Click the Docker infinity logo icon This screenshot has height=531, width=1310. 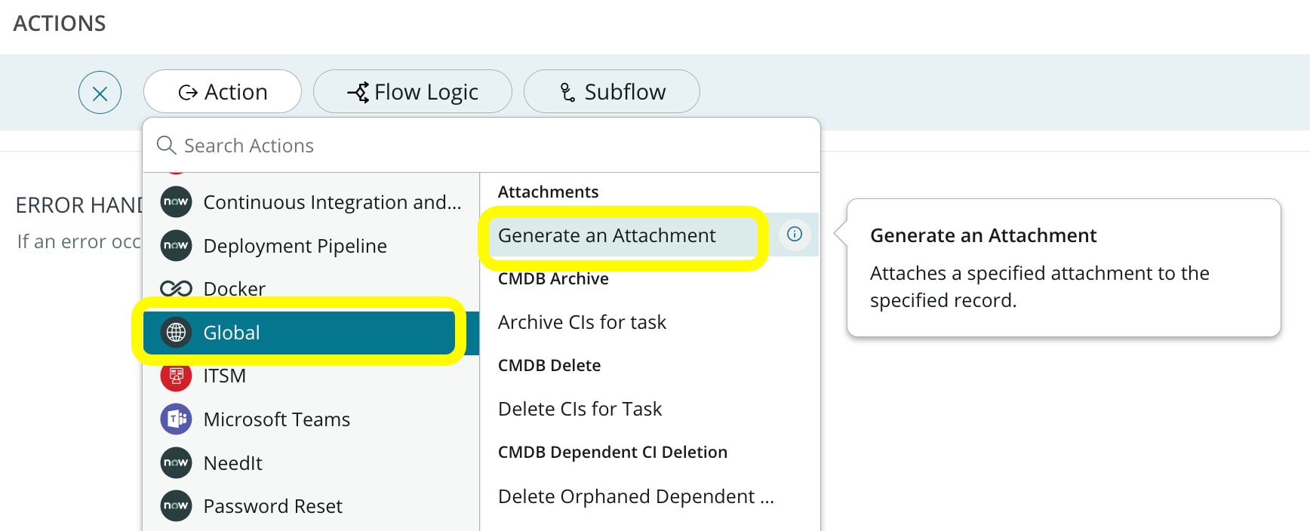pyautogui.click(x=176, y=289)
